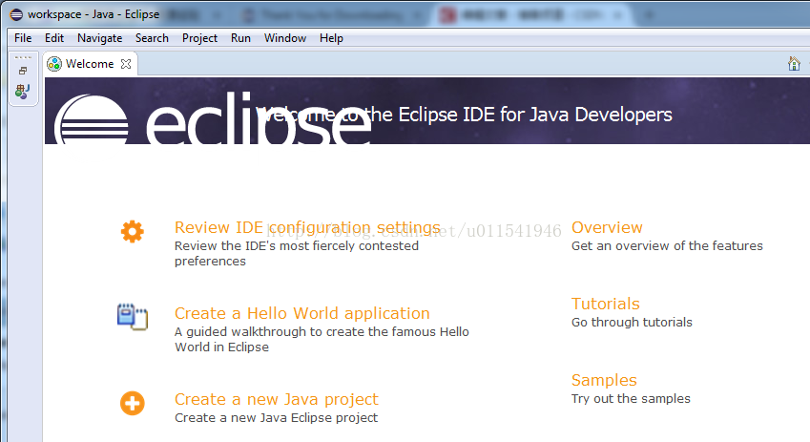
Task: Open the Edit menu
Action: [54, 38]
